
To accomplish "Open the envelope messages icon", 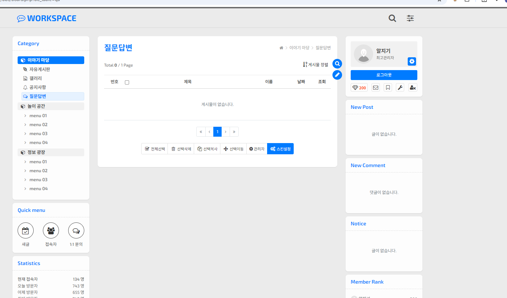I will click(376, 88).
